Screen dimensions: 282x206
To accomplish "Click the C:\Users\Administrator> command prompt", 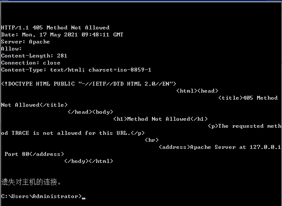I will (41, 196).
